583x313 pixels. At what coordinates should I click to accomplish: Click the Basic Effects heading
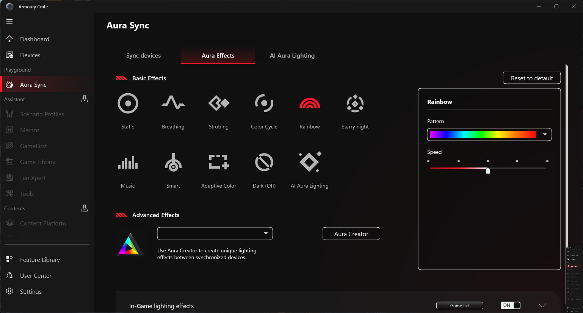(149, 78)
